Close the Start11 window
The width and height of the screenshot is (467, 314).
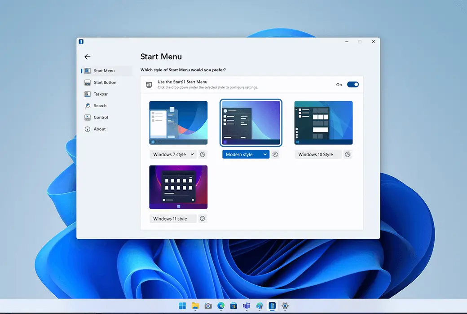tap(373, 42)
